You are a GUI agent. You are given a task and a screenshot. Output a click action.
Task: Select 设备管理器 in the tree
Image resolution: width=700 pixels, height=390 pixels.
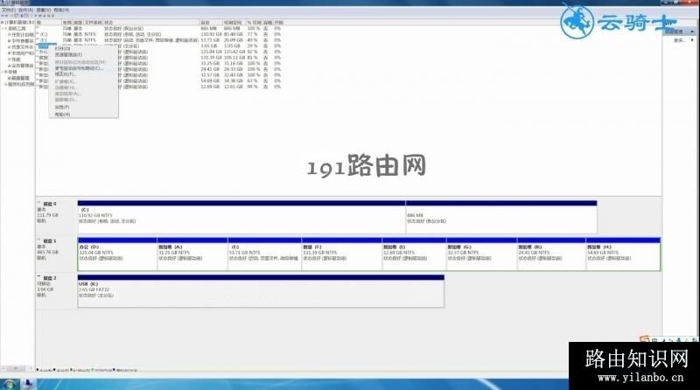23,66
